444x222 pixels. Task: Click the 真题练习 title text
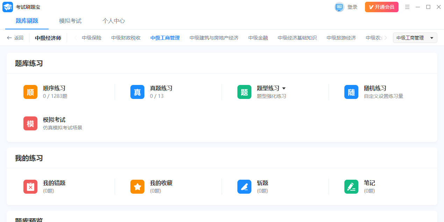tap(161, 88)
